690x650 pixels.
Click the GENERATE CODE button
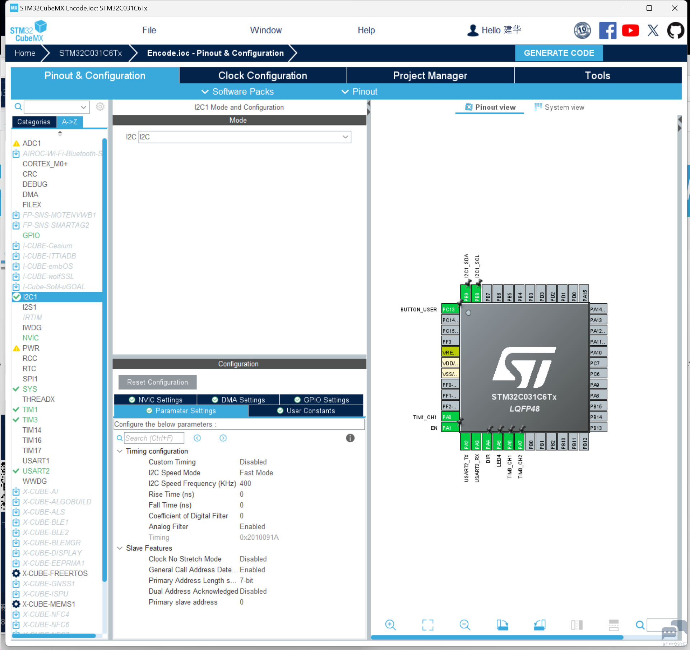pyautogui.click(x=559, y=53)
